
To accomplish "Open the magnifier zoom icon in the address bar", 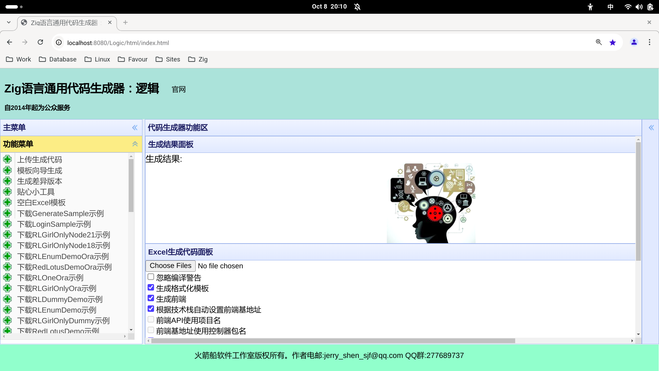I will [599, 42].
